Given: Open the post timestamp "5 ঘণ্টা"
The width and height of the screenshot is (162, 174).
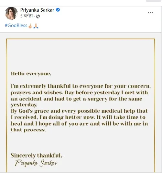Looking at the screenshot, I should point(27,16).
